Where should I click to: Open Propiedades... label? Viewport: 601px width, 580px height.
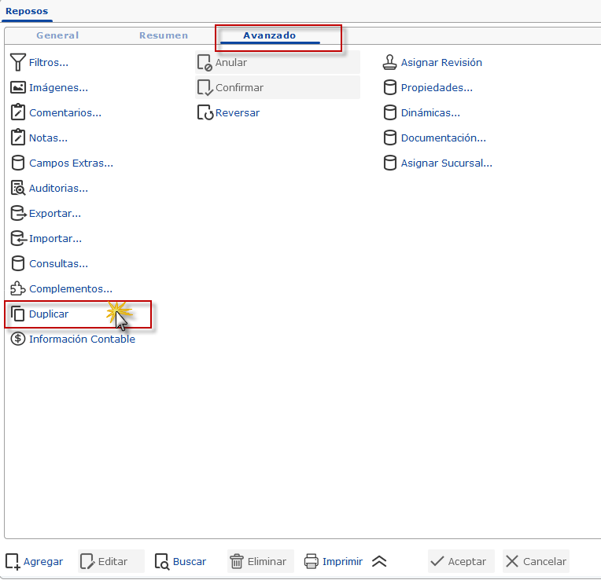pos(437,88)
